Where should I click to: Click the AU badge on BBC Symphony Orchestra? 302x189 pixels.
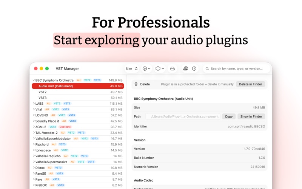79,80
